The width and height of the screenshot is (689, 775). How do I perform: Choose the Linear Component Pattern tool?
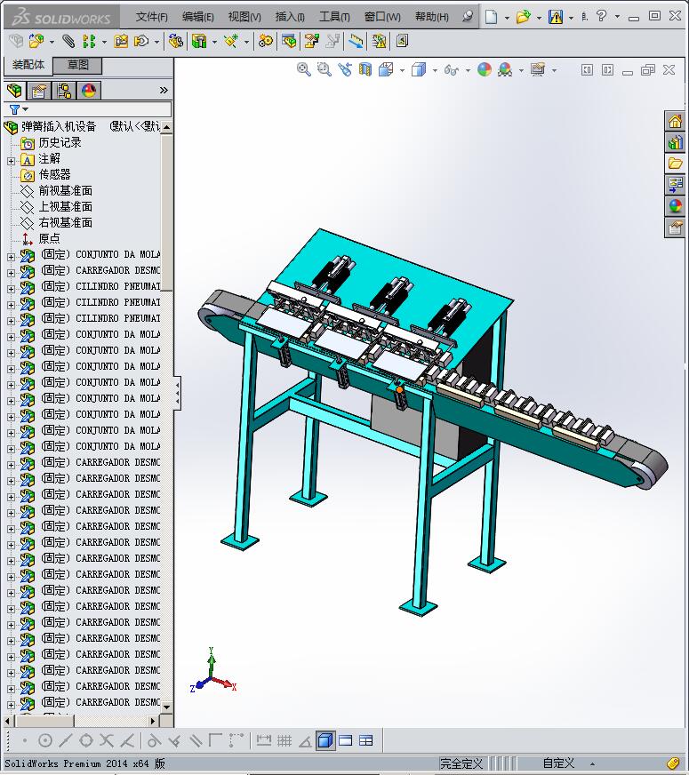(89, 41)
